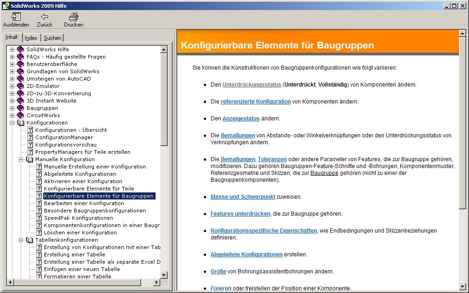Image resolution: width=469 pixels, height=293 pixels.
Task: Click the article pane scroll-down arrow
Action: click(x=462, y=287)
